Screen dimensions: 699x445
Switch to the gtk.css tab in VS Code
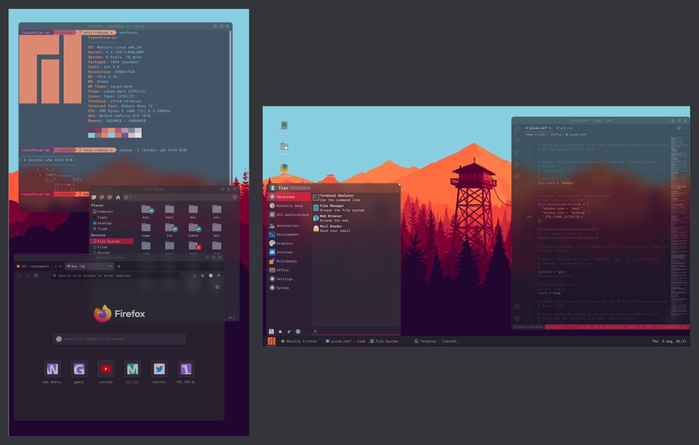(566, 128)
